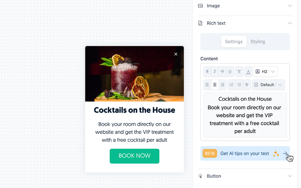Expand the Button section

pyautogui.click(x=245, y=176)
